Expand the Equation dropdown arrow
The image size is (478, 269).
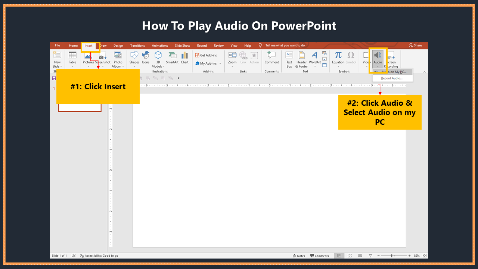pyautogui.click(x=338, y=67)
